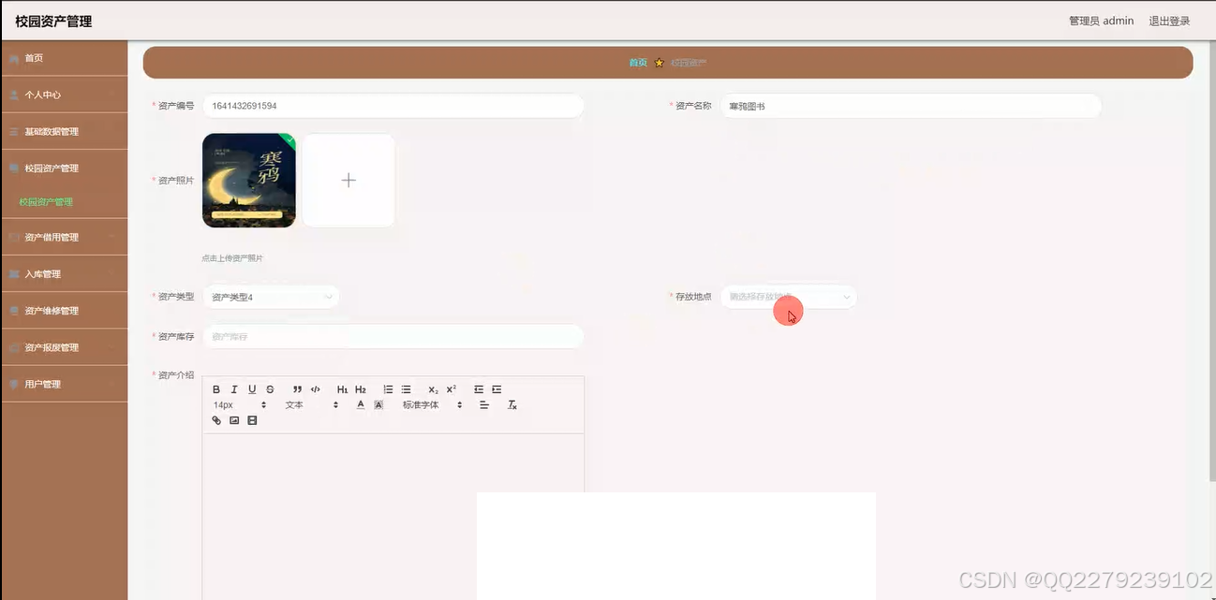Open the text color picker A

click(361, 404)
